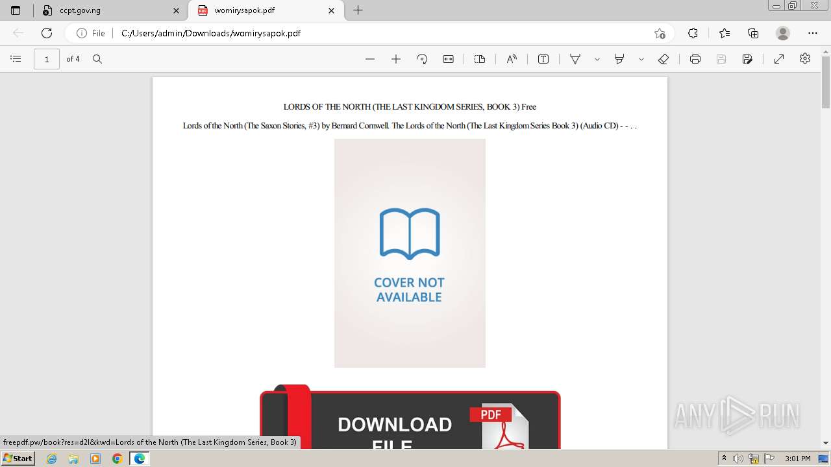The image size is (831, 467).
Task: Click the Cover Not Available book image
Action: 410,253
